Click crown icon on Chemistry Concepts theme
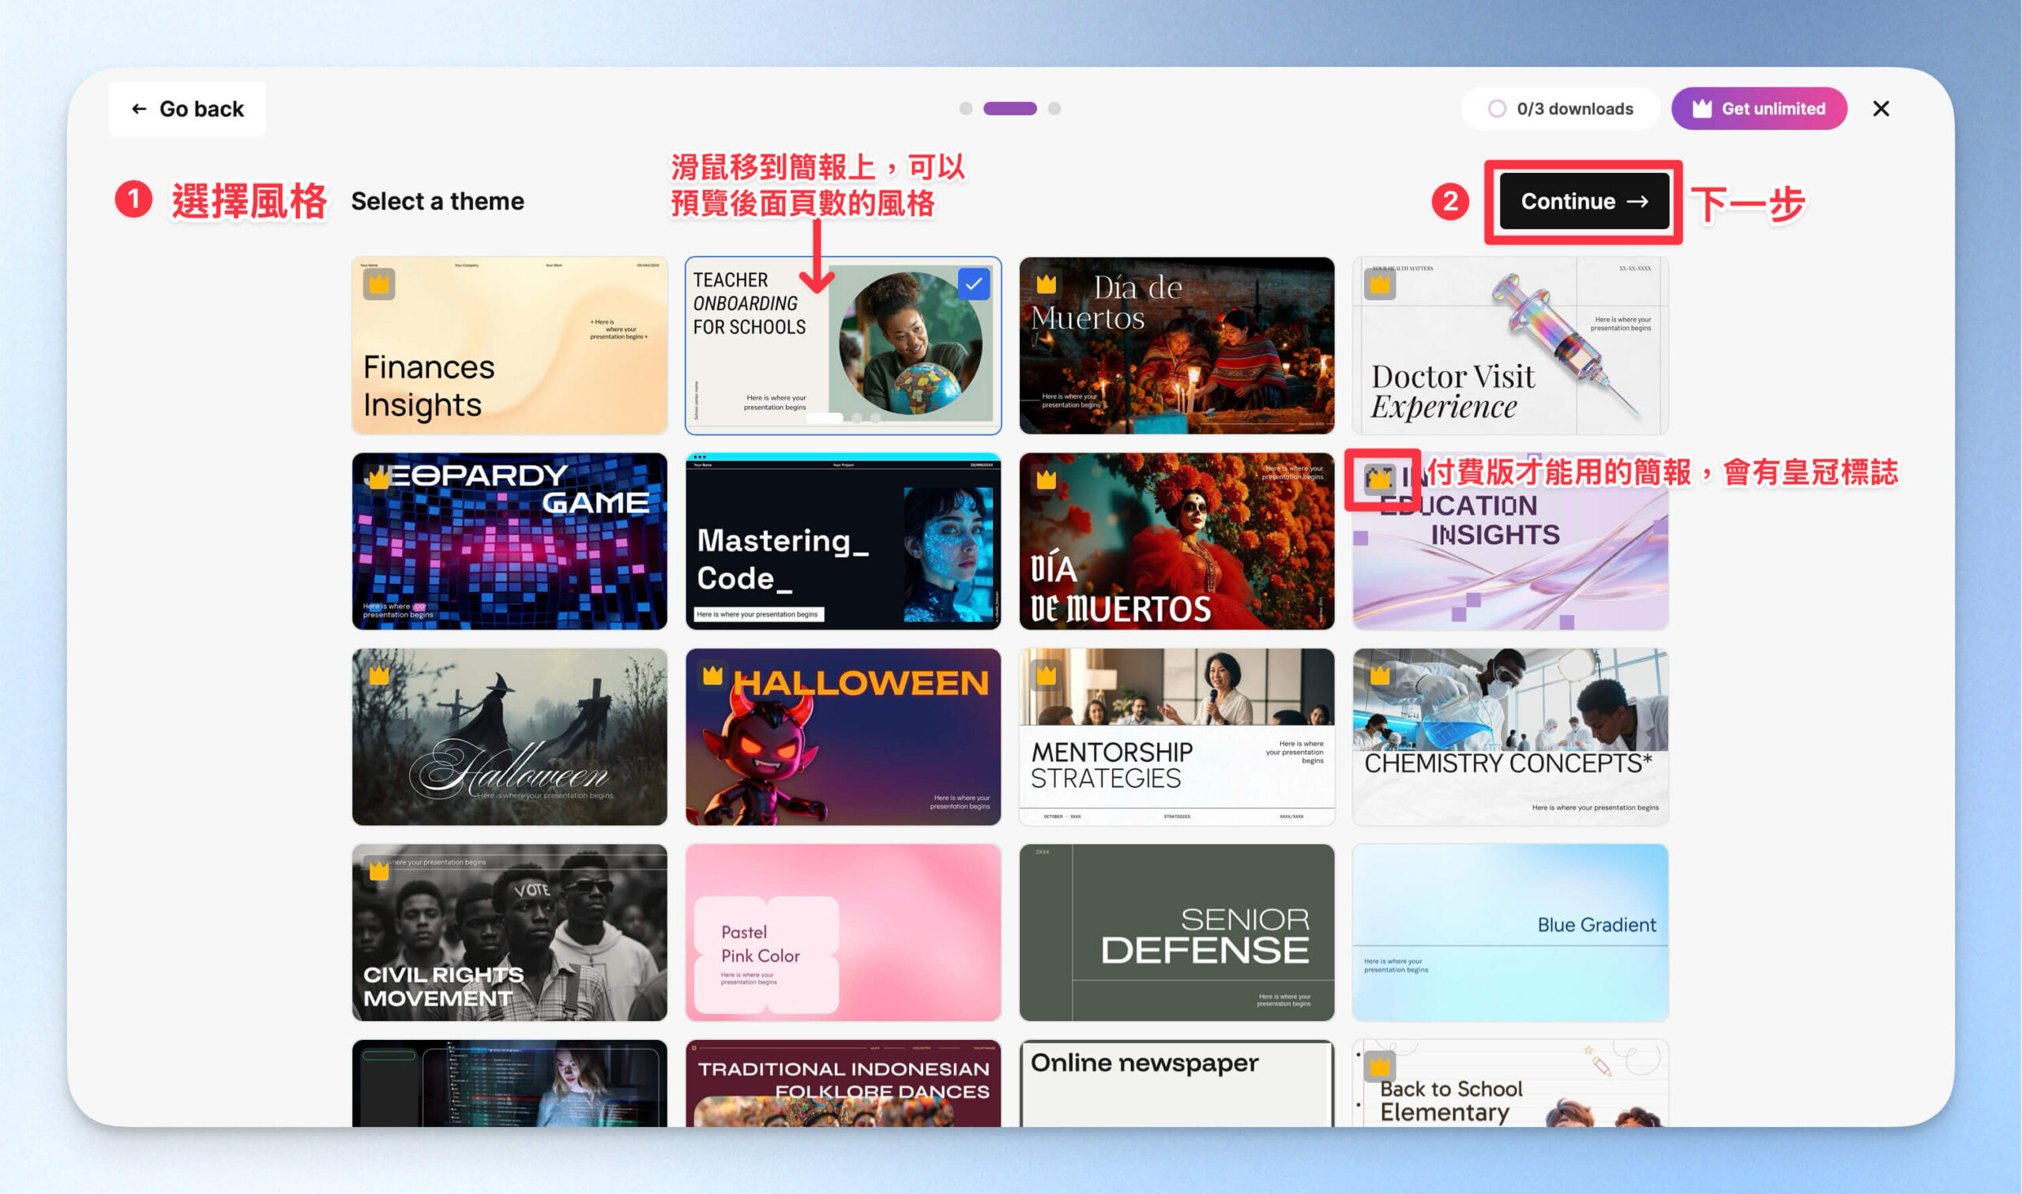 (1380, 675)
